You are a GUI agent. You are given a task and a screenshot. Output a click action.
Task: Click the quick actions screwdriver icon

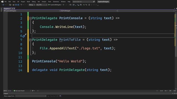pos(24,35)
